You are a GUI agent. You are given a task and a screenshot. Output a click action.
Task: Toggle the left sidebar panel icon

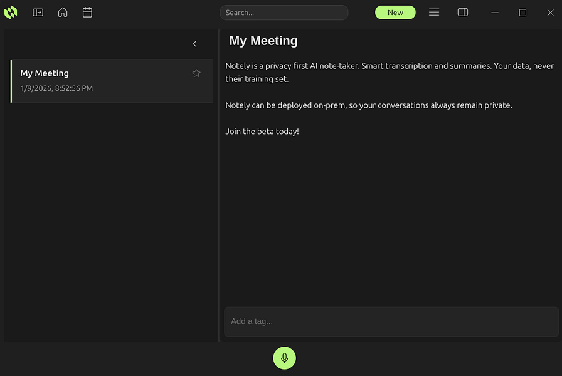(38, 13)
